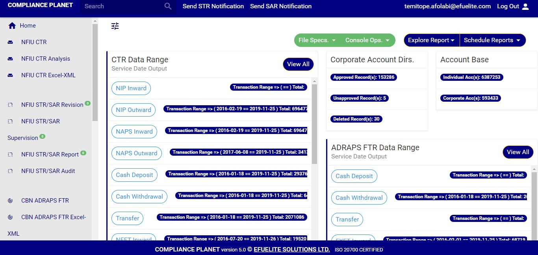
Task: Click the user profile icon
Action: point(525,6)
